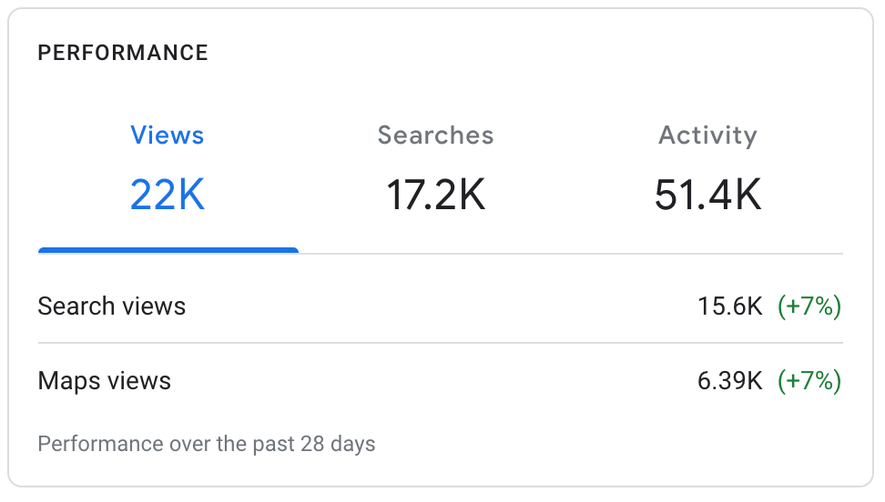The height and width of the screenshot is (502, 885).
Task: Click the divider line between the two view rows
Action: 441,343
